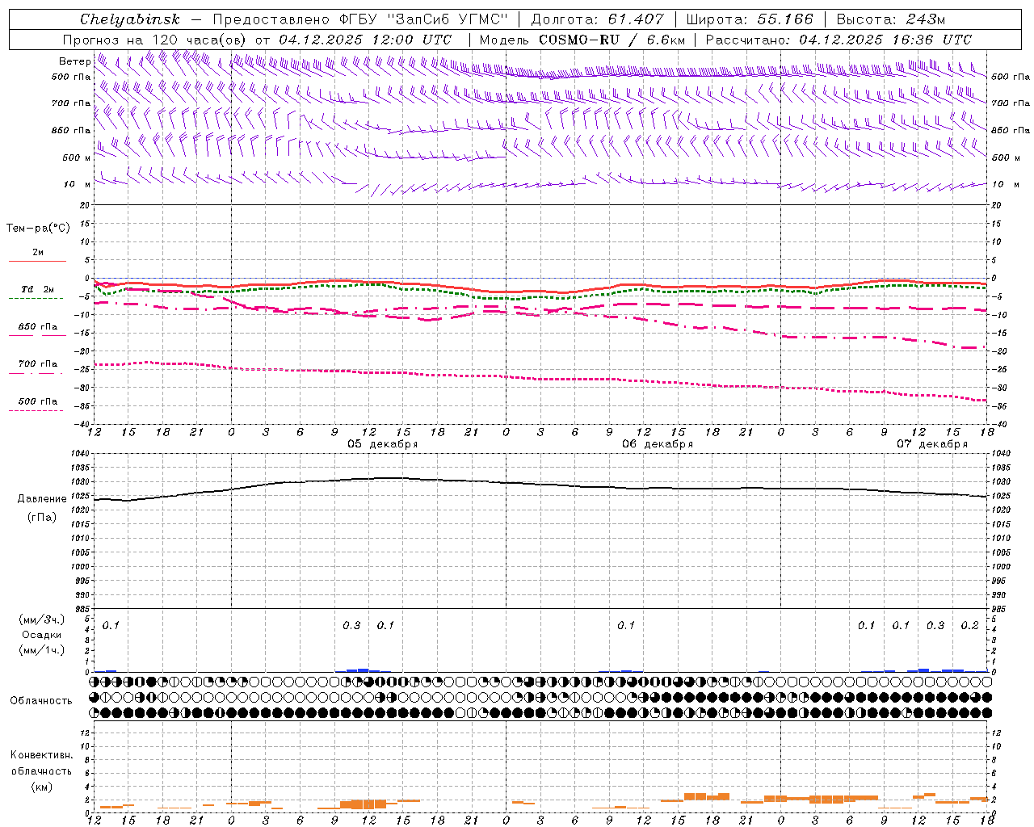Click the Широта: 55.166 latitude value
The height and width of the screenshot is (827, 1034).
(x=749, y=19)
